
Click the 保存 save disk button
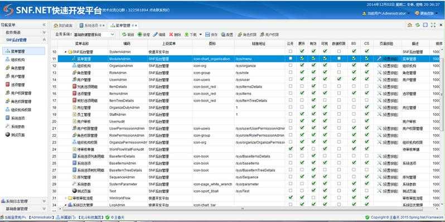coord(211,35)
